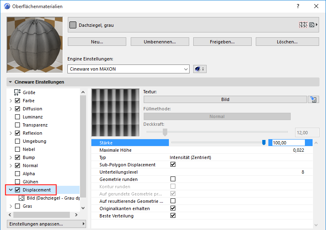
Task: Open the Engine Einstellungen dropdown
Action: point(128,69)
